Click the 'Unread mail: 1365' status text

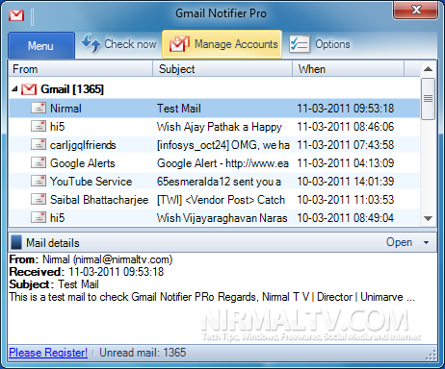tap(143, 353)
